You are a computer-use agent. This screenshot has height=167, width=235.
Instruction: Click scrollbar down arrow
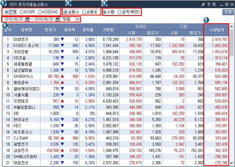tap(232, 163)
